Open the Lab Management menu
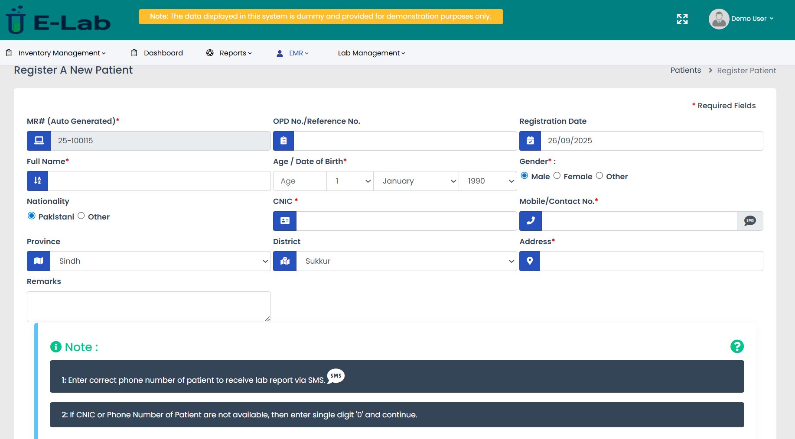This screenshot has width=795, height=439. [x=371, y=53]
